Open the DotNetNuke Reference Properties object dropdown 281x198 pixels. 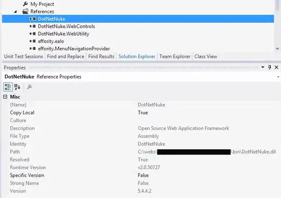click(278, 77)
